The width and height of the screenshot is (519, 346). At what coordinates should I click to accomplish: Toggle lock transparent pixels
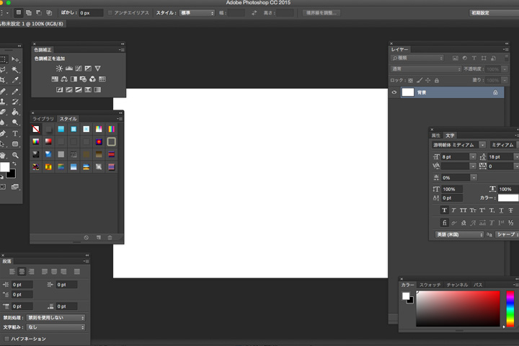tap(410, 80)
